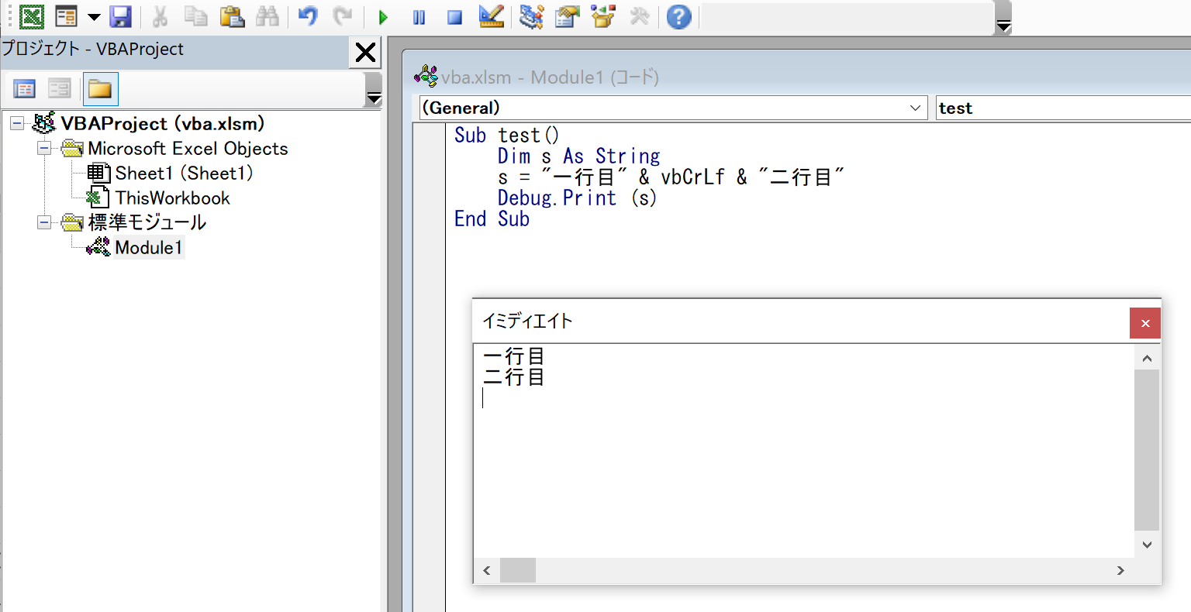The height and width of the screenshot is (612, 1191).
Task: Click the View Microsoft Excel icon
Action: [32, 16]
